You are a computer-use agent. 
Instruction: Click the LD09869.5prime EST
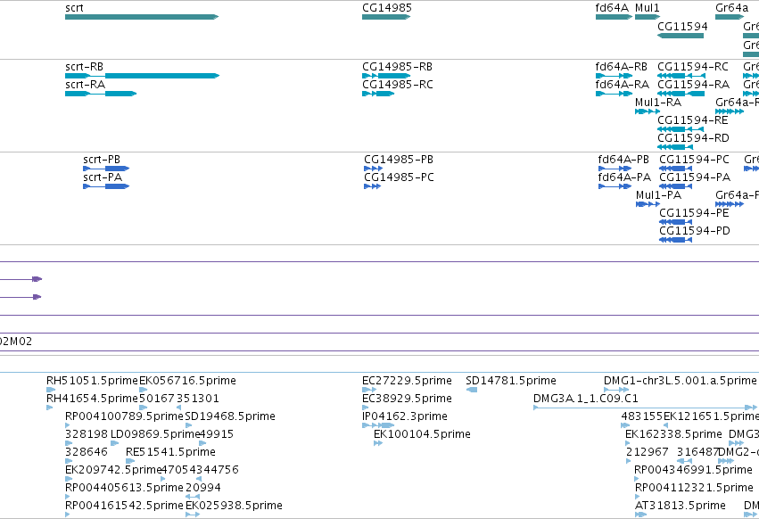pyautogui.click(x=115, y=443)
